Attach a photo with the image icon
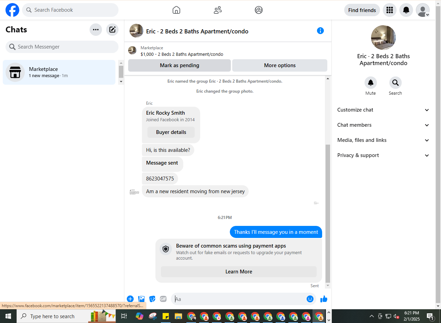The height and width of the screenshot is (323, 441). 141,299
